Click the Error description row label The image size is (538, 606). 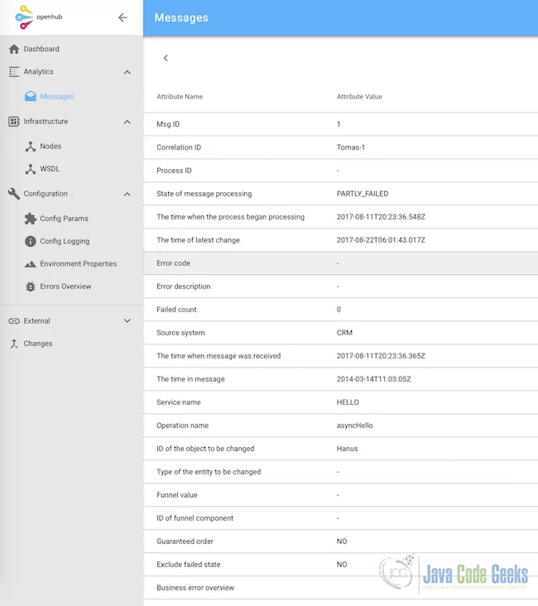184,286
